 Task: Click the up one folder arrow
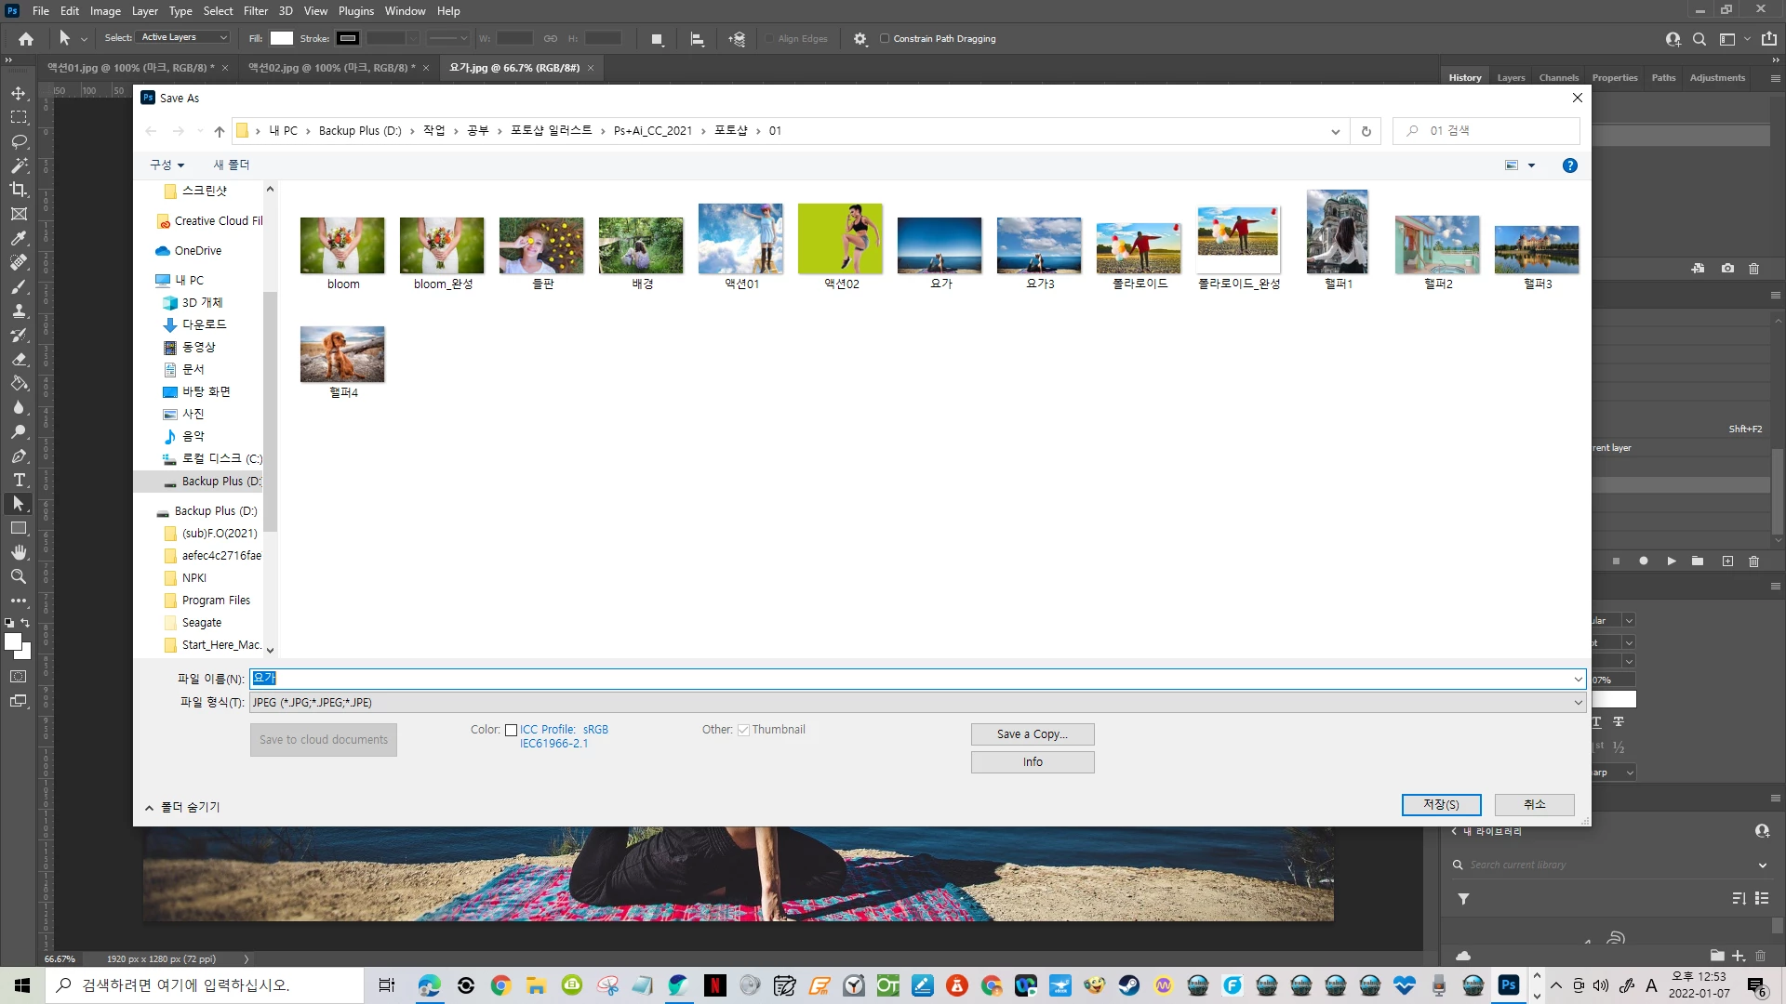point(220,131)
